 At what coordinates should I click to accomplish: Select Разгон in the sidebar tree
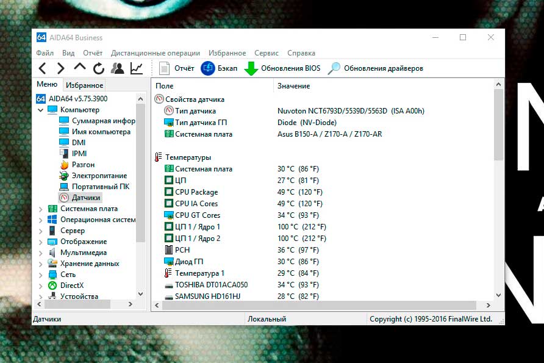click(83, 165)
